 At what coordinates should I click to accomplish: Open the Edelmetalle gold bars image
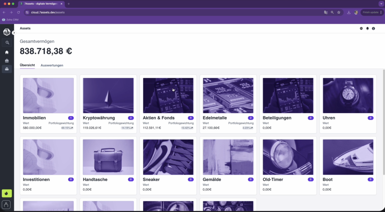[228, 96]
